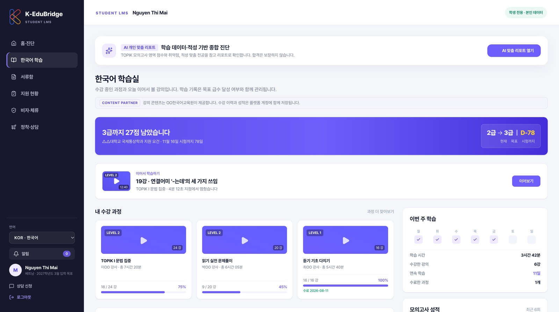The width and height of the screenshot is (559, 312).
Task: Click the chat icon beside 상담 신청
Action: 12,286
